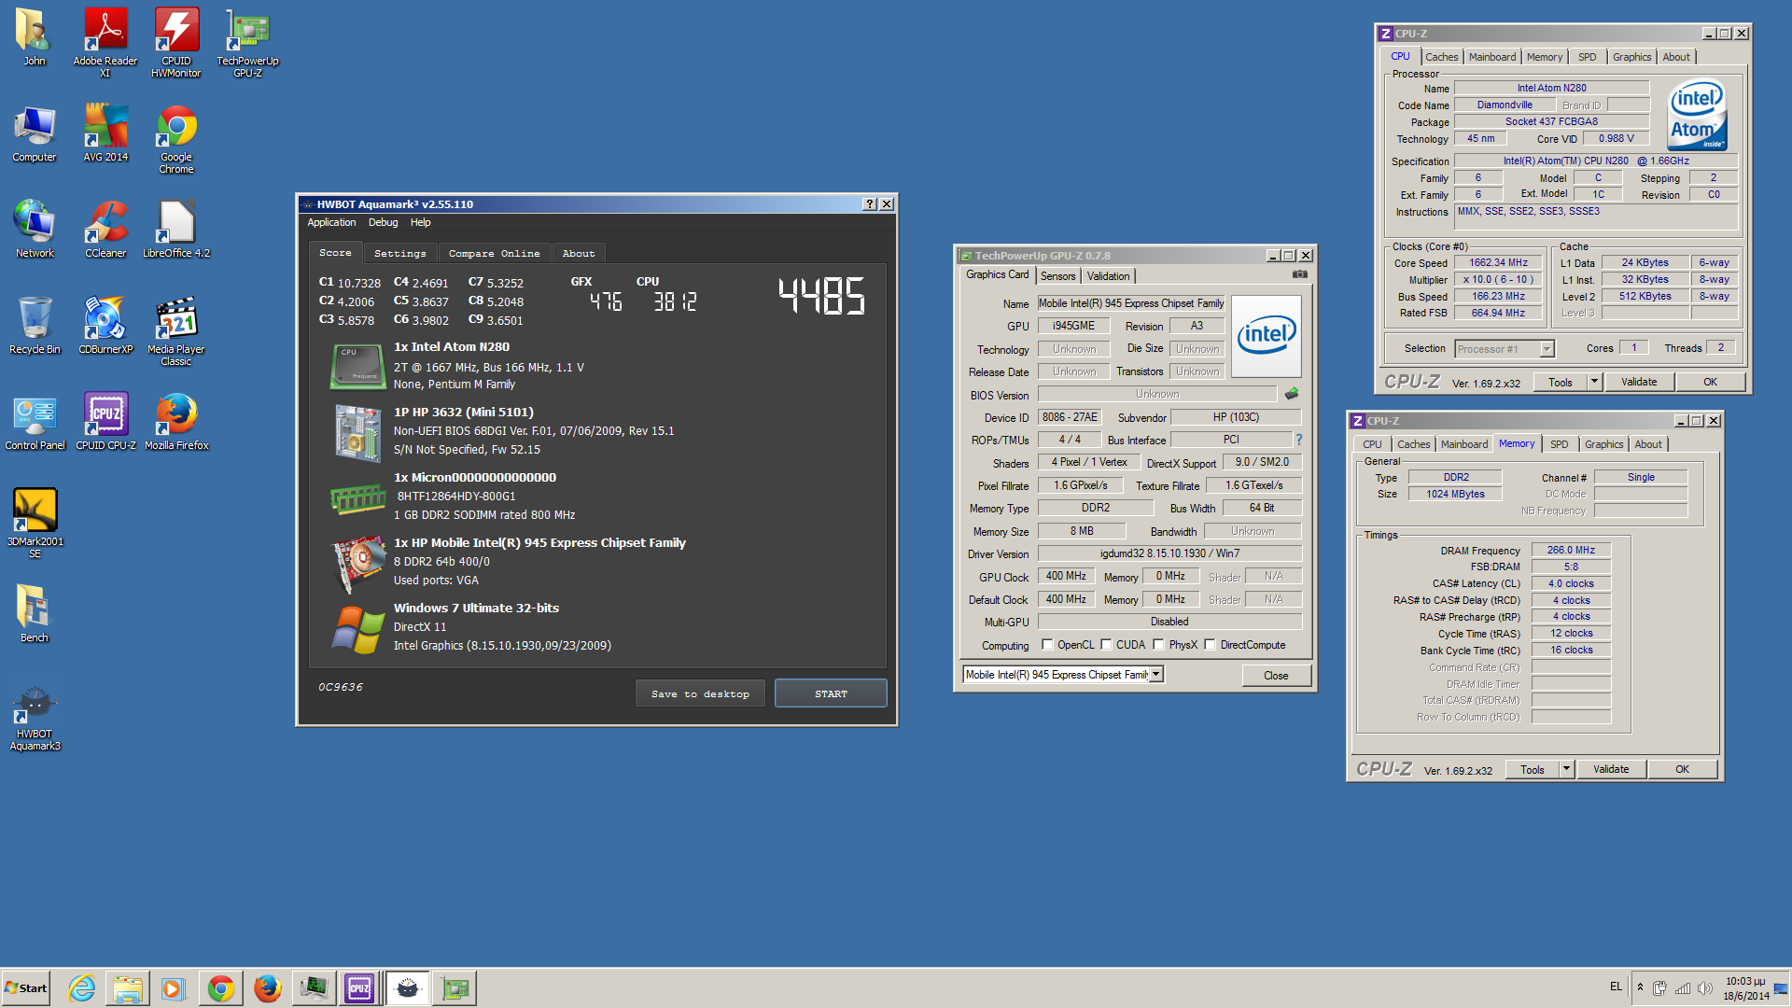This screenshot has height=1008, width=1792.
Task: Open Debug menu in Aquamark3
Action: [x=383, y=223]
